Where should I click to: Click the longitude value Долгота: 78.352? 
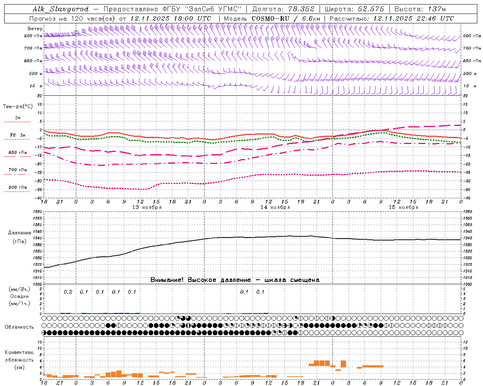283,9
